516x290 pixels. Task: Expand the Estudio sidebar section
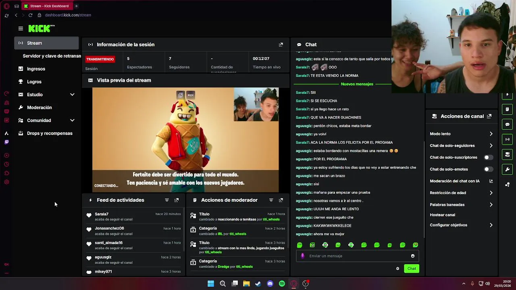pos(72,95)
